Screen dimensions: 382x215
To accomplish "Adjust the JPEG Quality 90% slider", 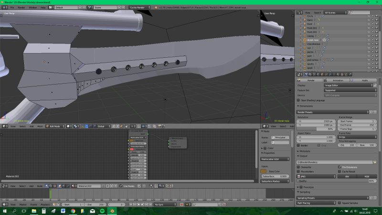I will coord(337,181).
